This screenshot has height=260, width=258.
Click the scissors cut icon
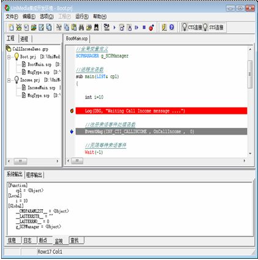click(x=59, y=28)
